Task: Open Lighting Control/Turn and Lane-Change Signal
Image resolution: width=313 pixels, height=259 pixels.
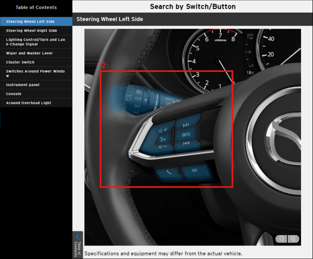Action: (36, 42)
